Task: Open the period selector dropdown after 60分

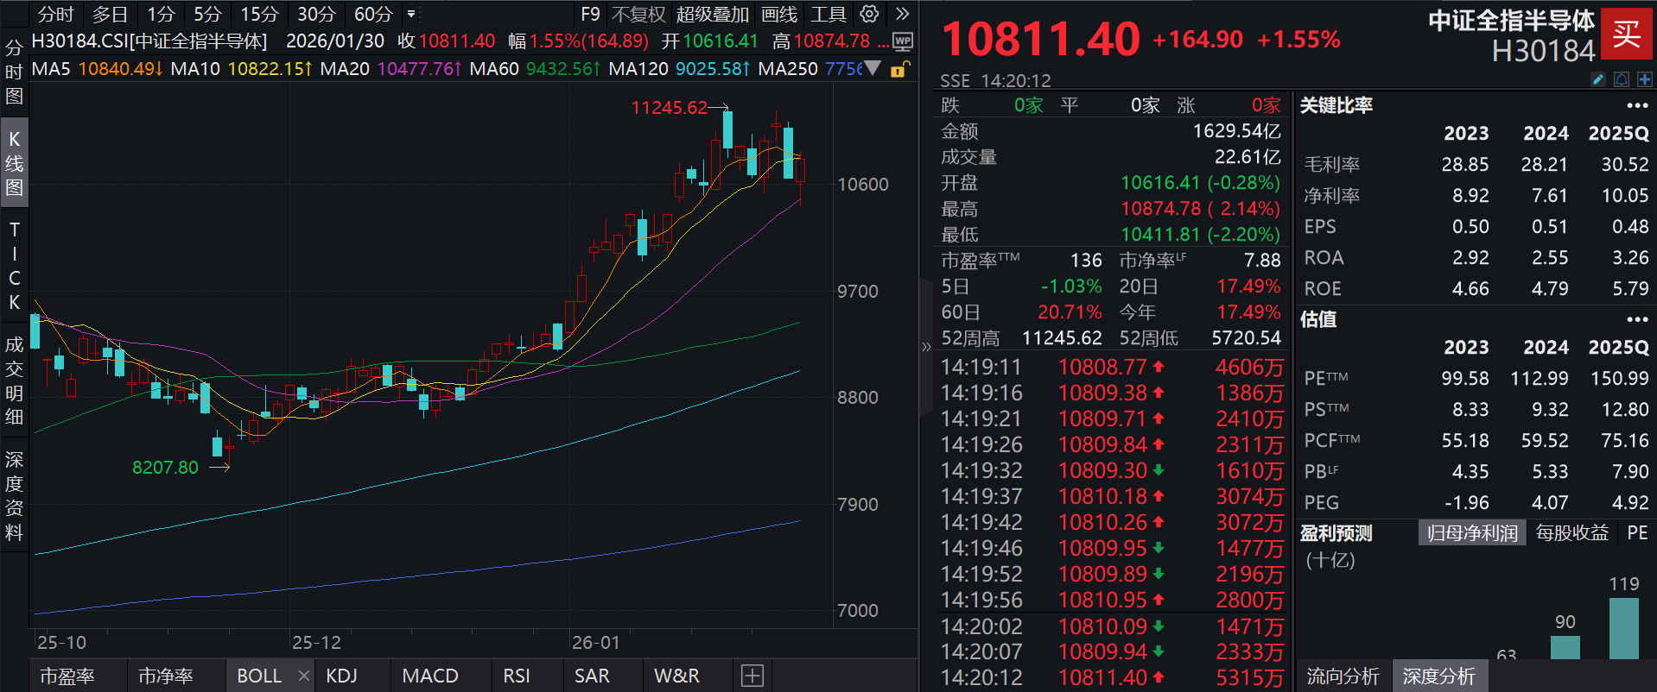Action: click(x=411, y=14)
